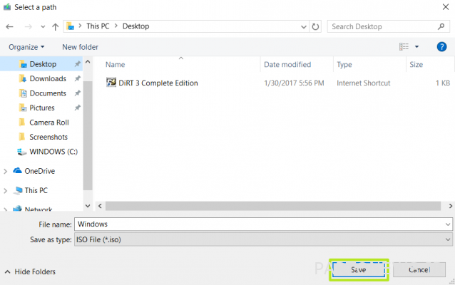This screenshot has width=455, height=285.
Task: Expand This PC in navigation pane
Action: (5, 191)
